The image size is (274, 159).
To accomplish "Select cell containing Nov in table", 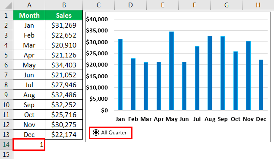I will pyautogui.click(x=29, y=125).
